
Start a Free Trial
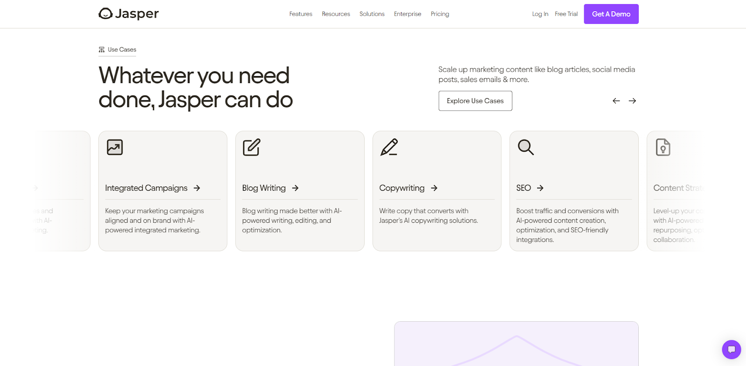(566, 14)
